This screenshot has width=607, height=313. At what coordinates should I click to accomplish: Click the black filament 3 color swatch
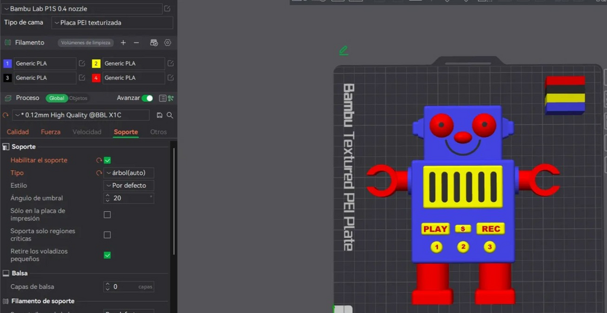(x=7, y=78)
